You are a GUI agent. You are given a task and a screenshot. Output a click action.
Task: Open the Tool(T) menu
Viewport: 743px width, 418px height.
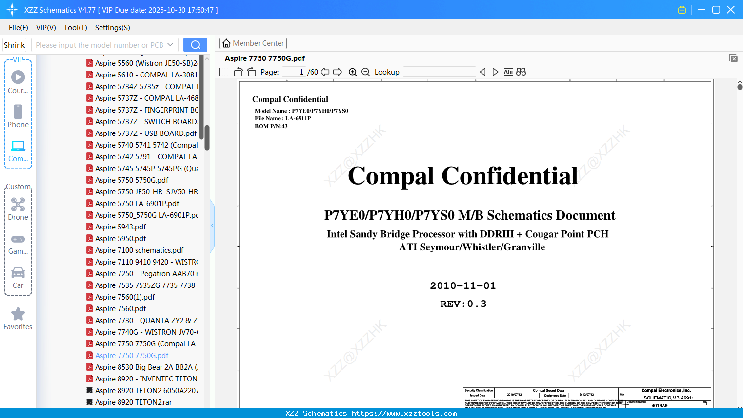(76, 28)
